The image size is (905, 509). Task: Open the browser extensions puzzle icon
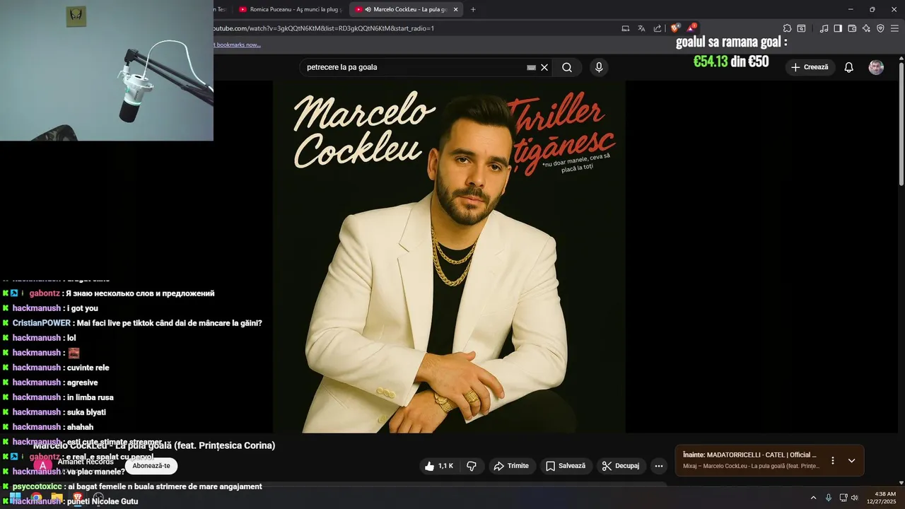point(787,28)
